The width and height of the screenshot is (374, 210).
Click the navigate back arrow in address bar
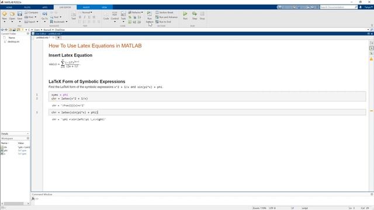2,30
